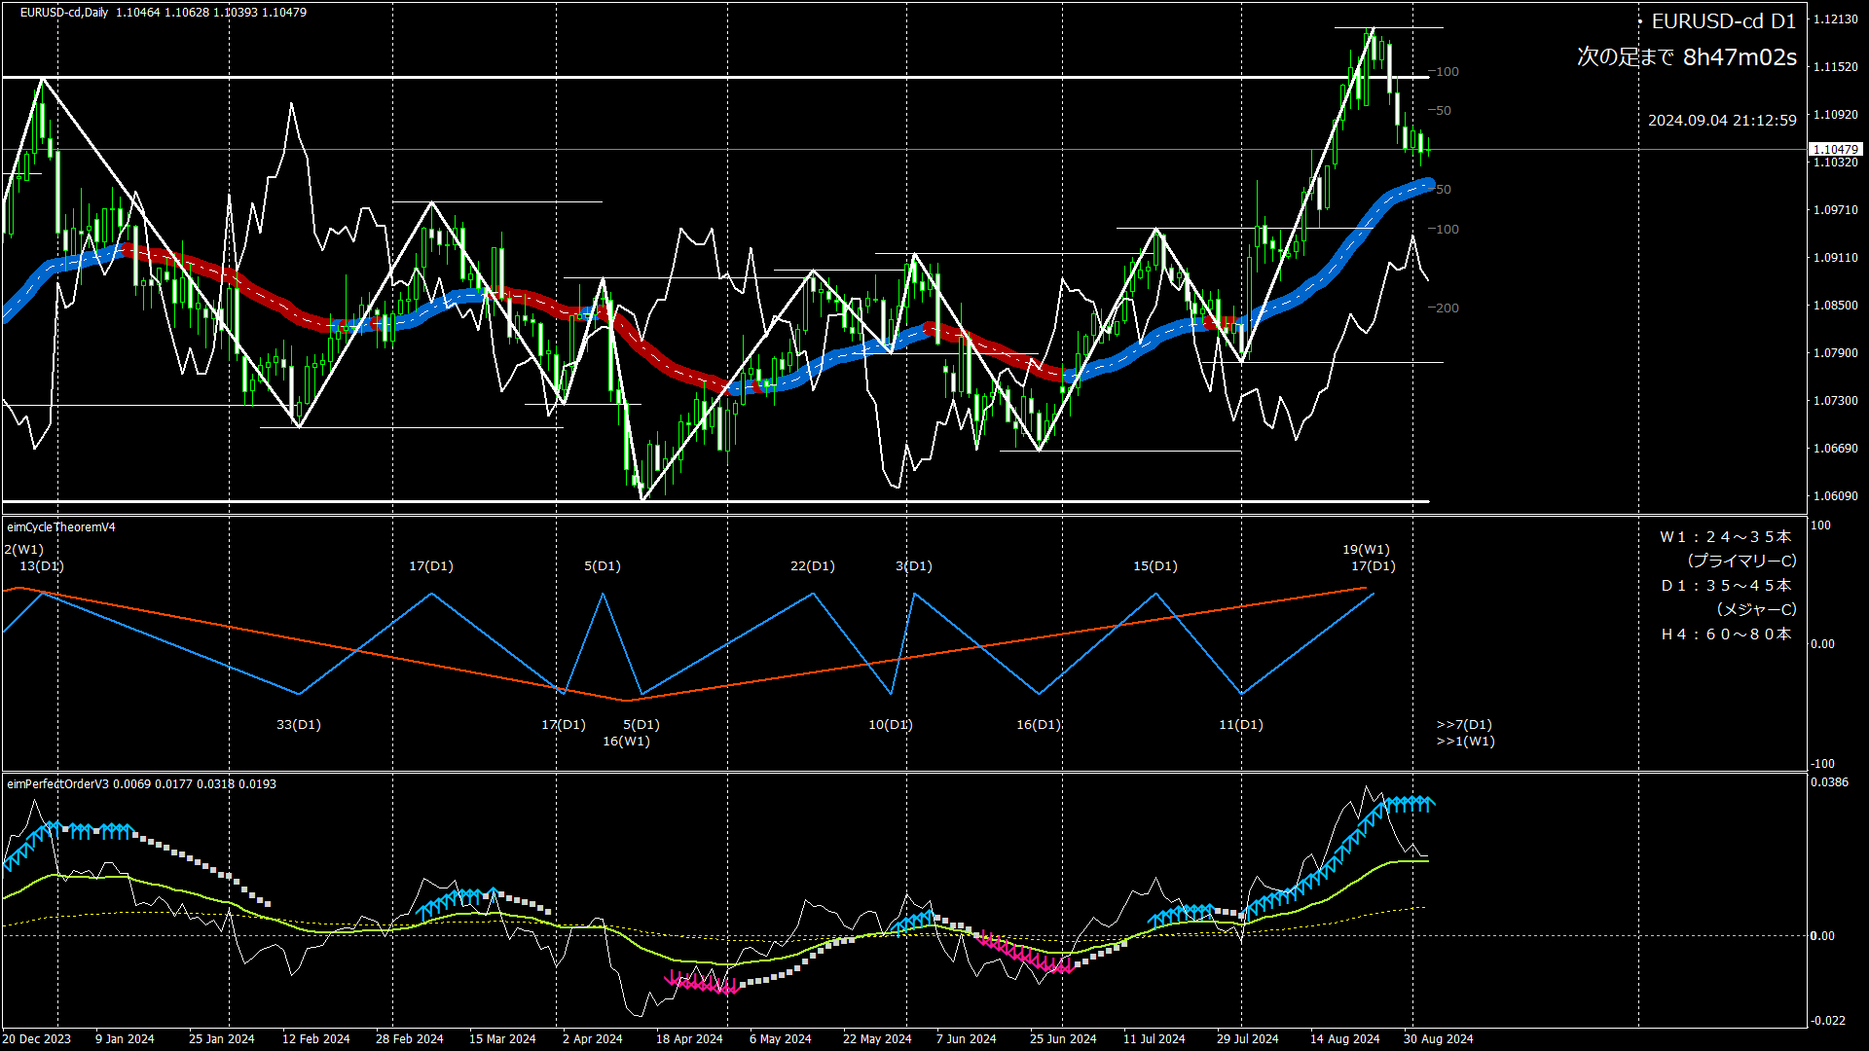Select the 19(W1) weekly cycle label
Image resolution: width=1869 pixels, height=1051 pixels.
[1366, 550]
